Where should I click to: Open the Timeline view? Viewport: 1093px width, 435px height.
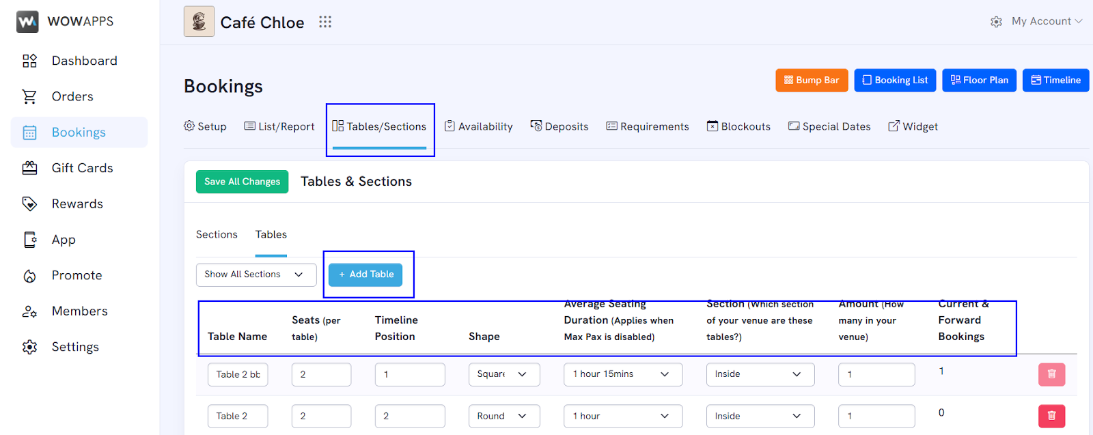coord(1055,80)
